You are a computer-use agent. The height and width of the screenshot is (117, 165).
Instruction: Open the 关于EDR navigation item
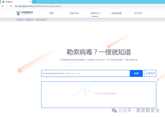(138, 13)
